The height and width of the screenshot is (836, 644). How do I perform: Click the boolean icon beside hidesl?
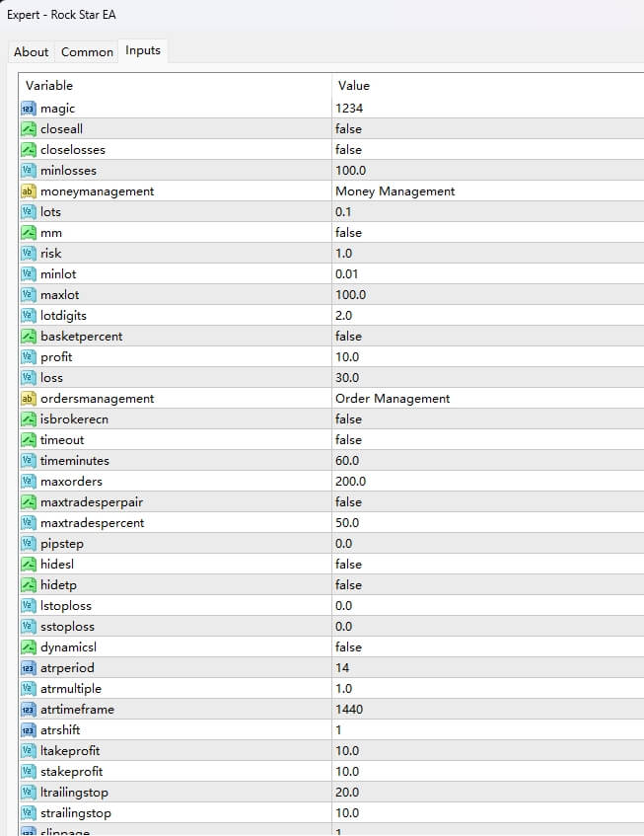(x=29, y=565)
